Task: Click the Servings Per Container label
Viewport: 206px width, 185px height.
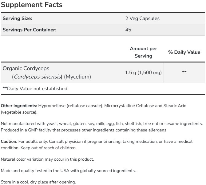Action: tap(30, 30)
